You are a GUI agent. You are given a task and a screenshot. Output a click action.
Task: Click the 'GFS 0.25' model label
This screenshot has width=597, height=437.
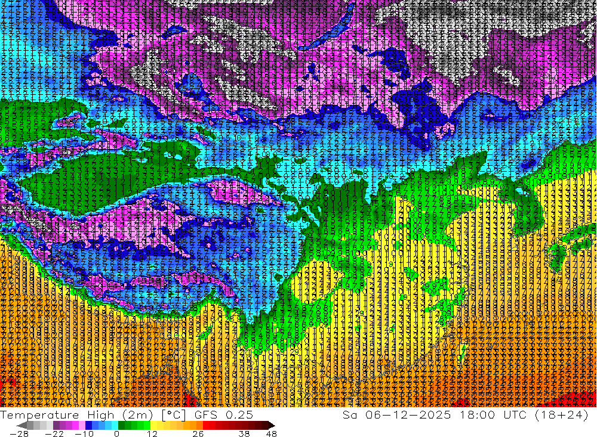pyautogui.click(x=224, y=414)
